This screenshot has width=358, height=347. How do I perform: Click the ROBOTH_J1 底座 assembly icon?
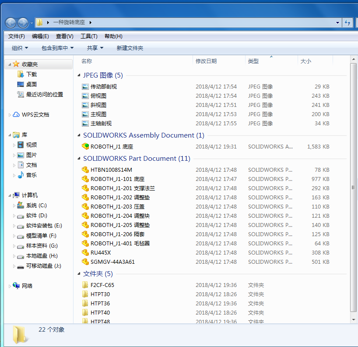coord(85,146)
